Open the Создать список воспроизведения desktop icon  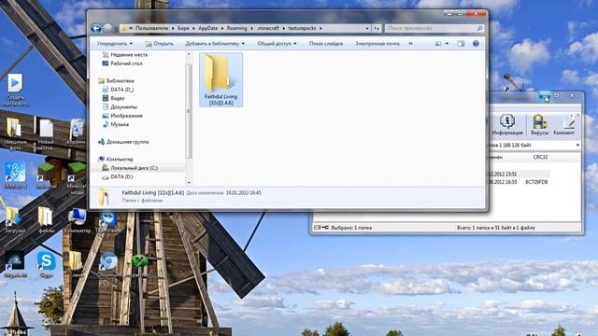coord(15,91)
